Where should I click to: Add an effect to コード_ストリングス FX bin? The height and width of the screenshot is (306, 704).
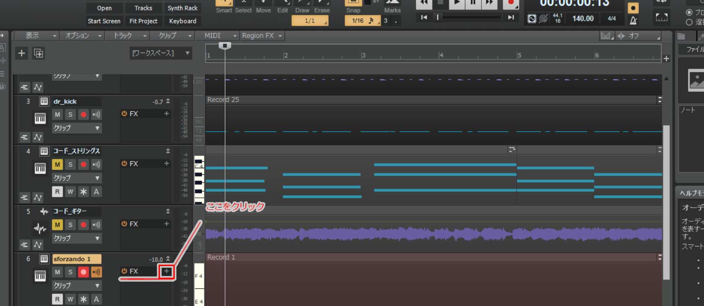(166, 163)
